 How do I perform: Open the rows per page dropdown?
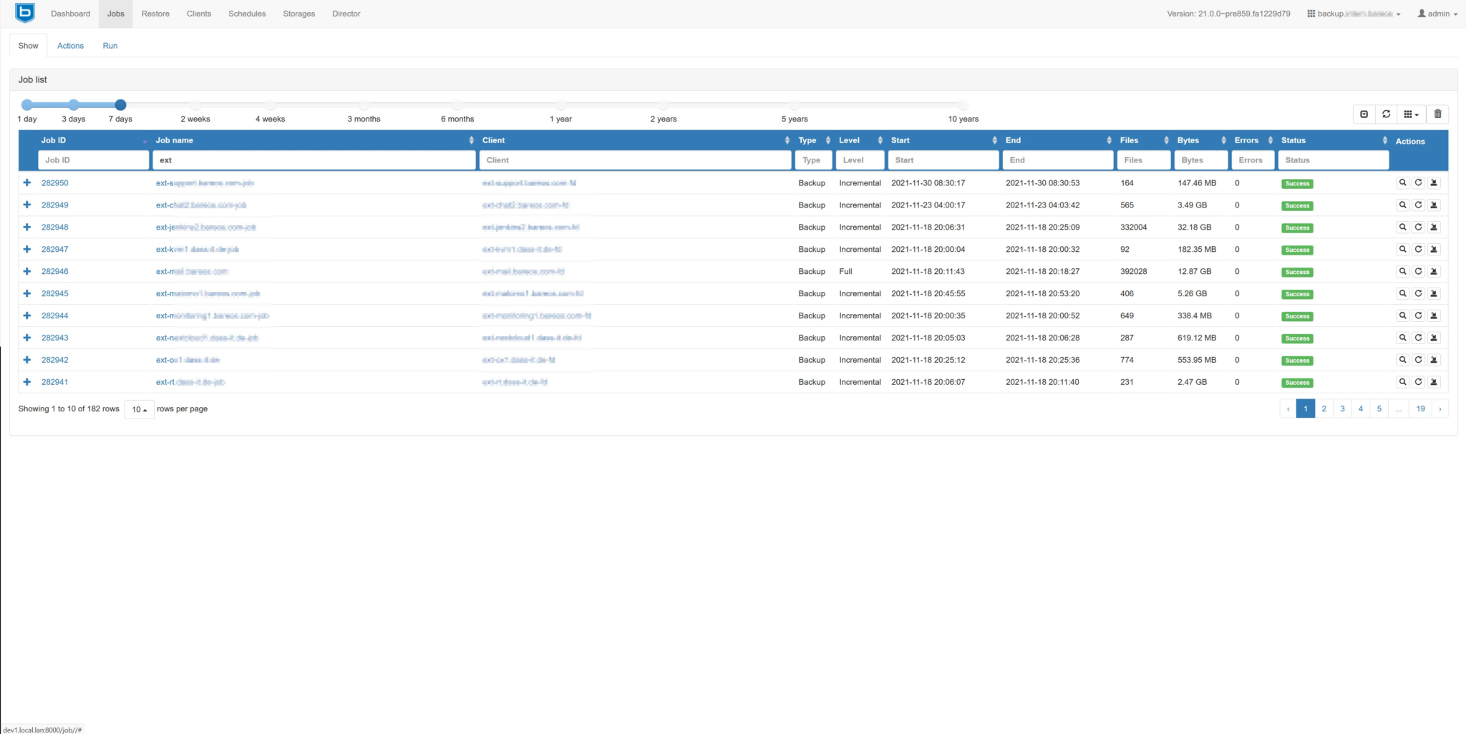[139, 409]
